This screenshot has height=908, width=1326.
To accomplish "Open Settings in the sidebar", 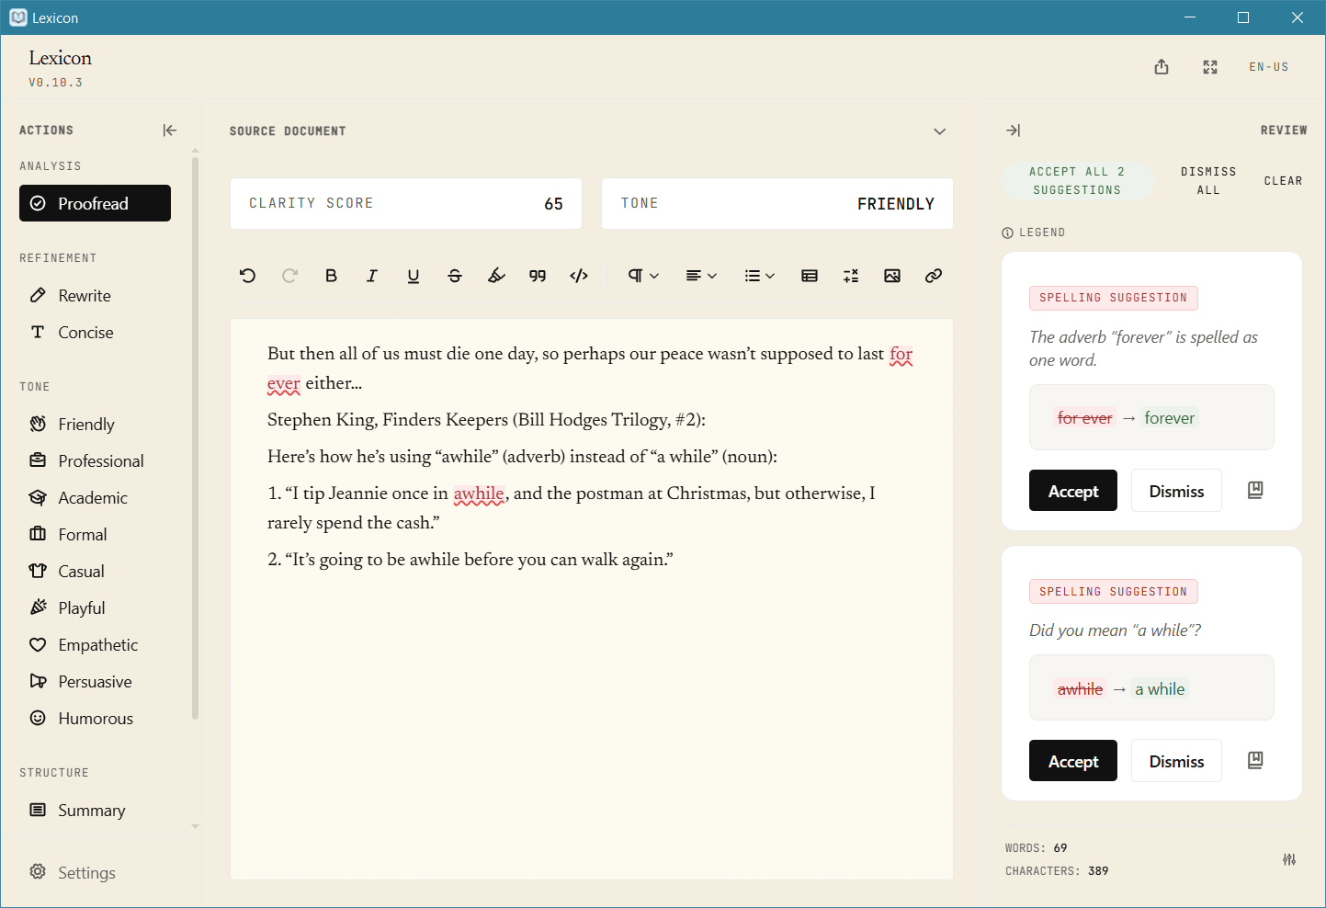I will tap(73, 872).
